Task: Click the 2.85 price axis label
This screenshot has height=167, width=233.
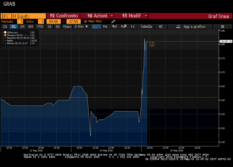Action: [x=223, y=31]
